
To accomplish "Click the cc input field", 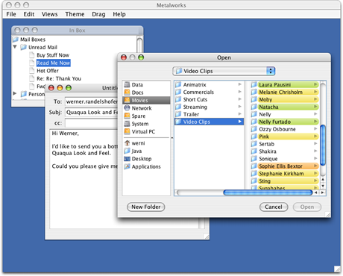I will tap(92, 123).
